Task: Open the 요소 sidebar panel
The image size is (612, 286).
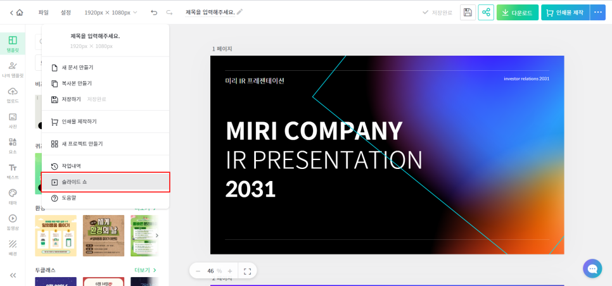Action: (x=13, y=146)
